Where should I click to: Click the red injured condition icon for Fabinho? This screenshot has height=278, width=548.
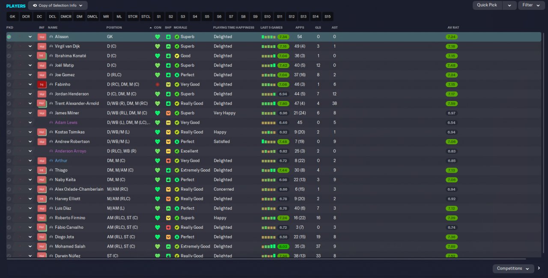click(158, 84)
